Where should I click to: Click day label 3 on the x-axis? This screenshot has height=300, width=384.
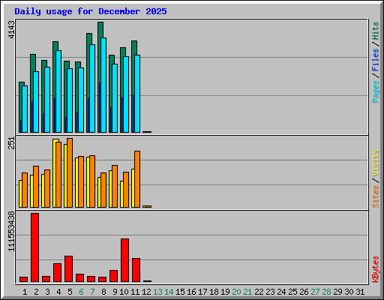point(47,292)
